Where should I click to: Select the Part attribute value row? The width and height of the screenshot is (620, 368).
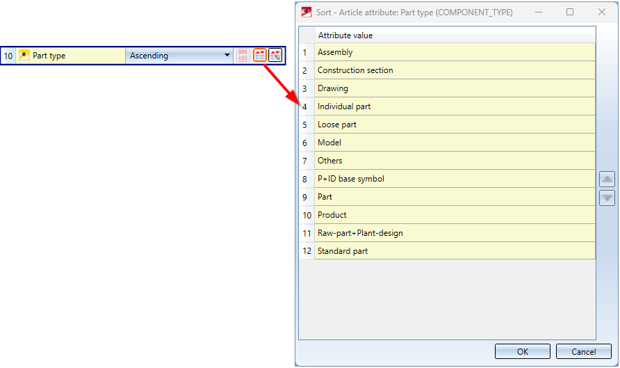coord(455,197)
